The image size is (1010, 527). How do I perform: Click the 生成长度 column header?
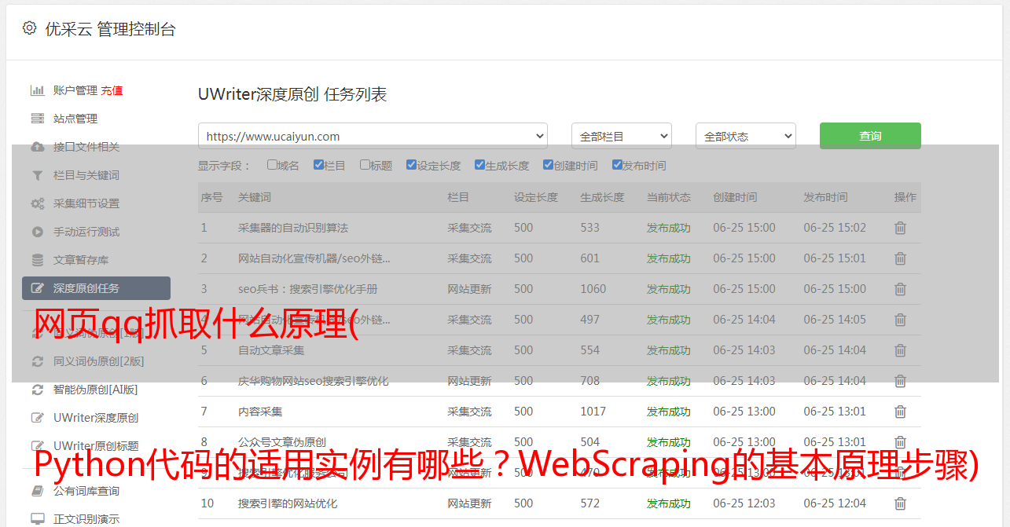[x=603, y=197]
